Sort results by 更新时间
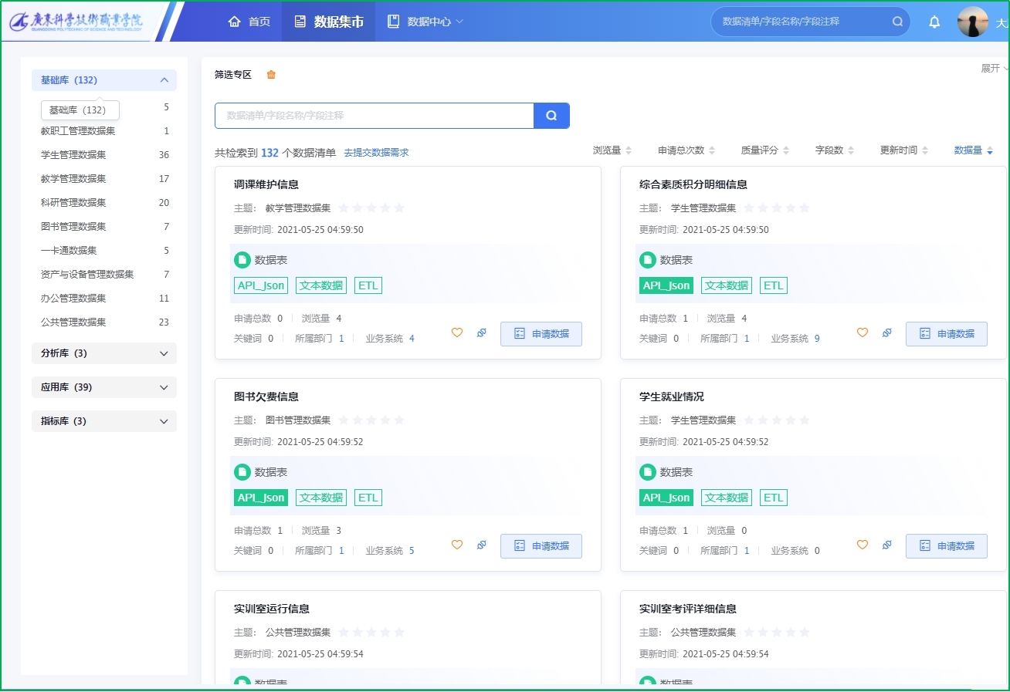Viewport: 1010px width, 692px height. pyautogui.click(x=904, y=150)
